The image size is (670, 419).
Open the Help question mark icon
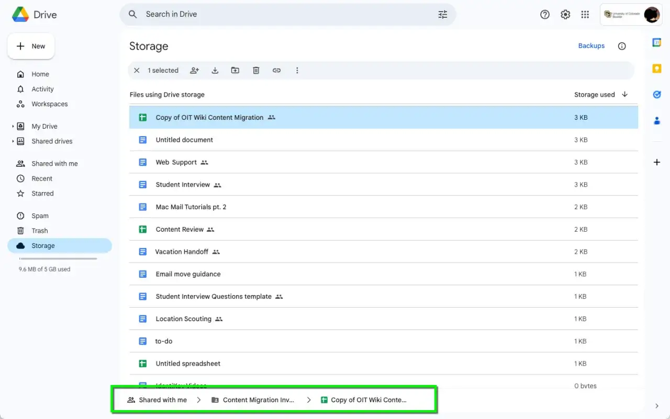[x=545, y=15]
